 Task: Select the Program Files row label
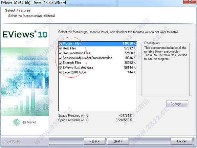coord(72,44)
